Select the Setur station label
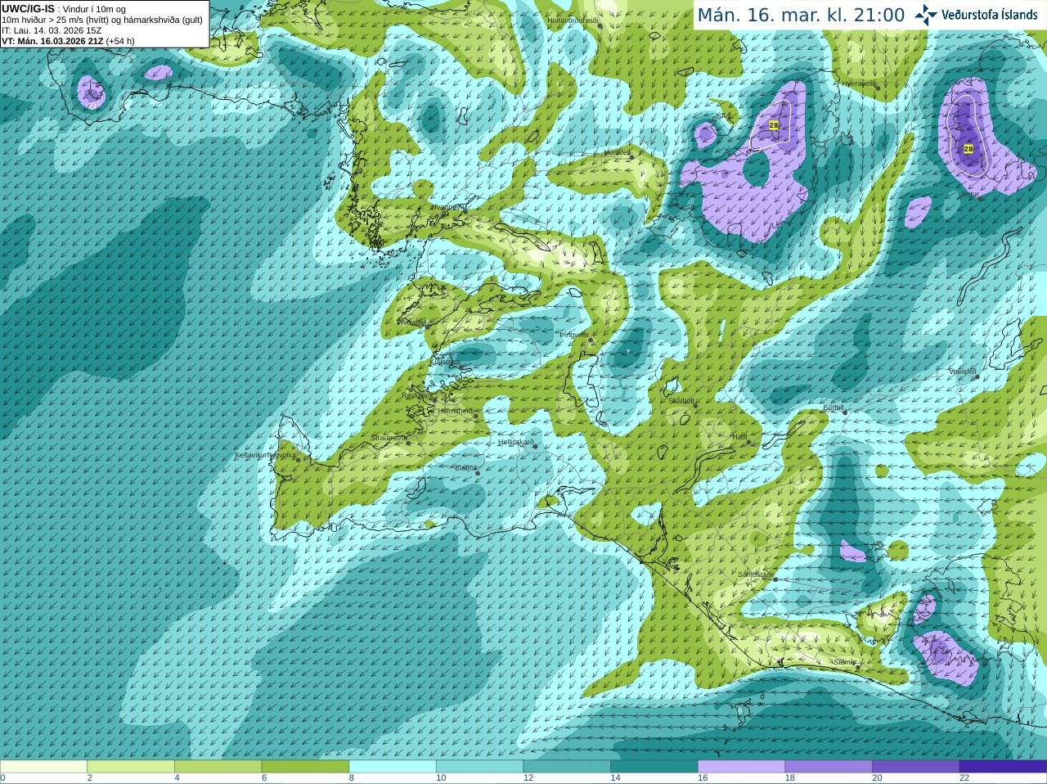 [x=970, y=194]
